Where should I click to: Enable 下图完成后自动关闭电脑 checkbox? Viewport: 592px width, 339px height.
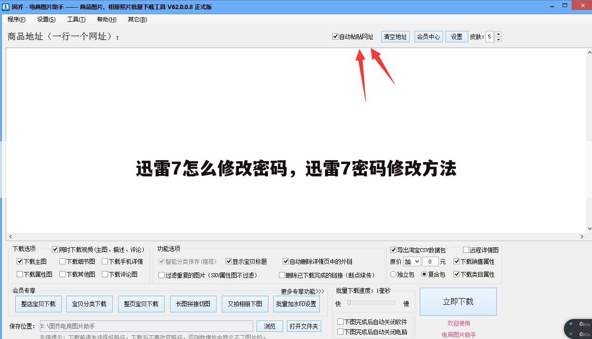(x=340, y=332)
